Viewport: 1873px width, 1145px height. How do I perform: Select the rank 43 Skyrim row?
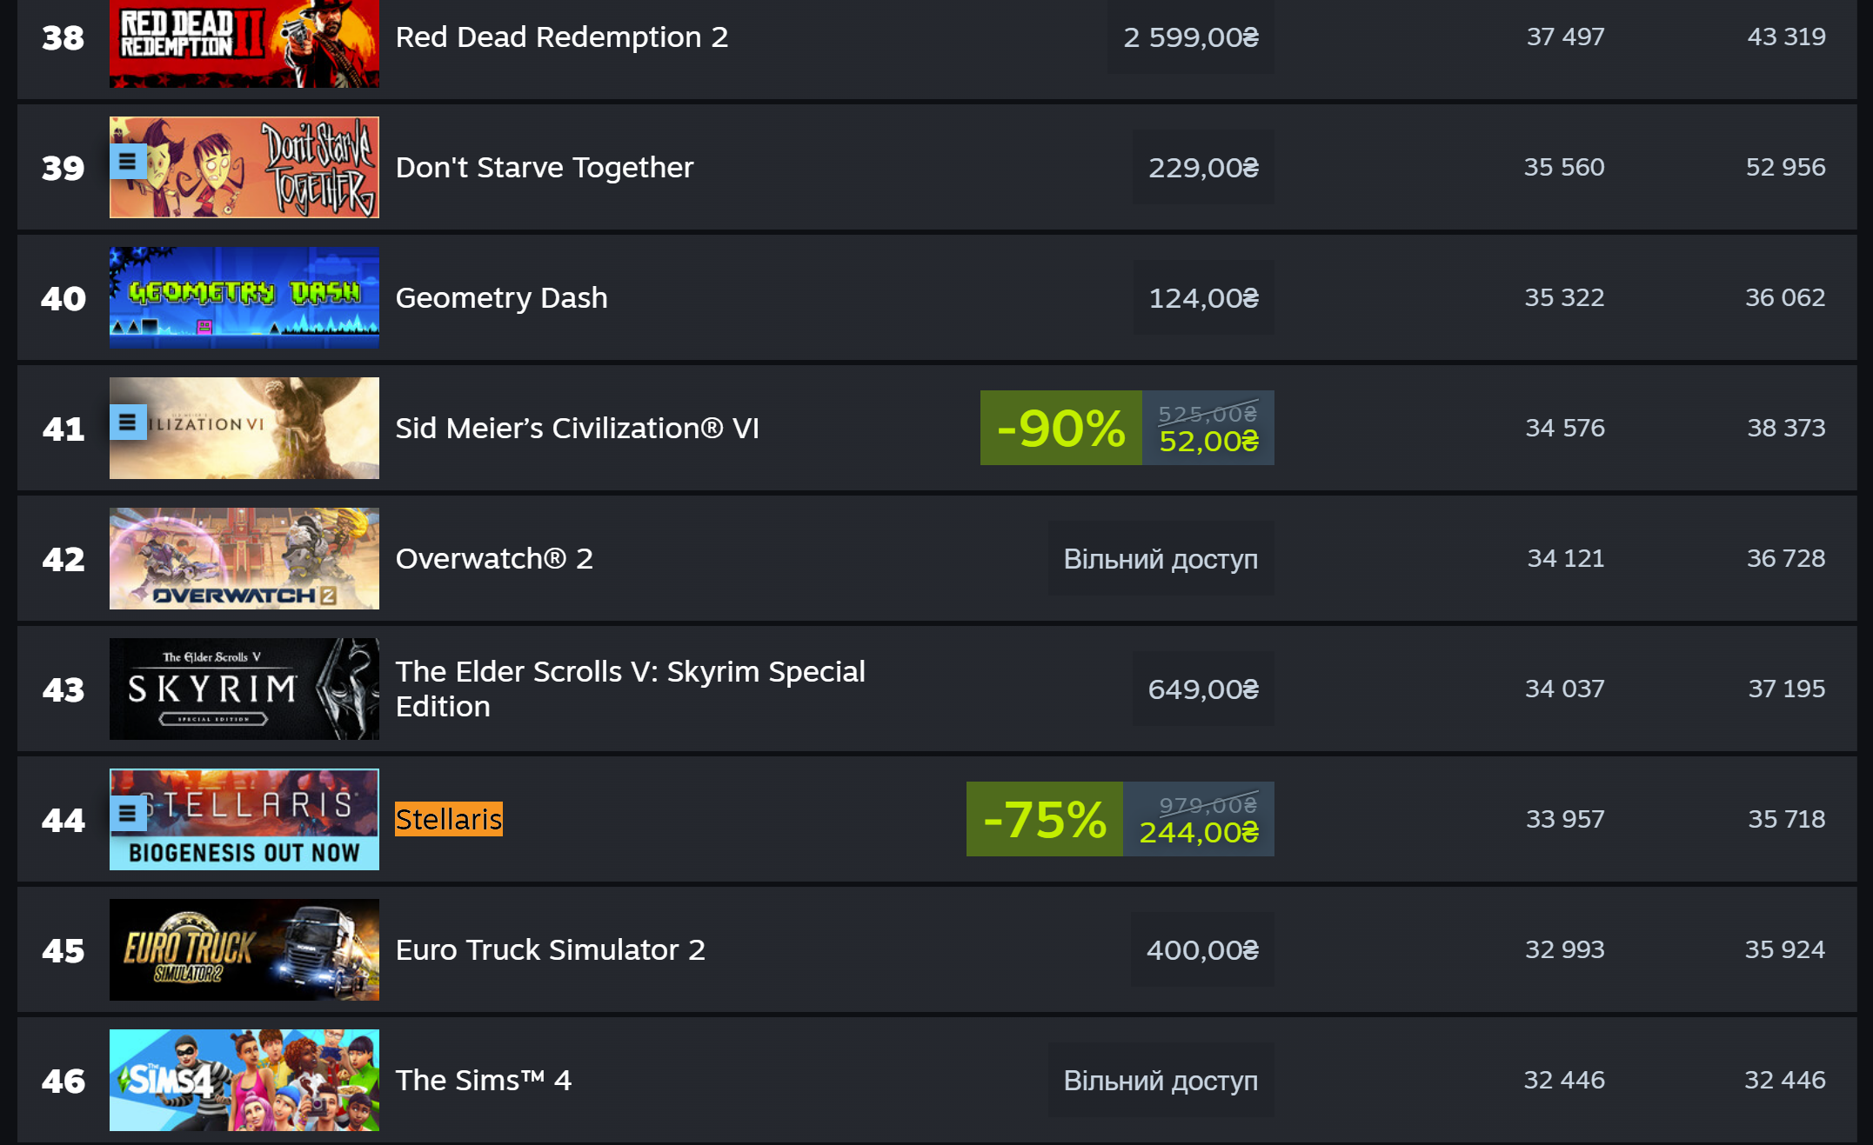point(937,689)
